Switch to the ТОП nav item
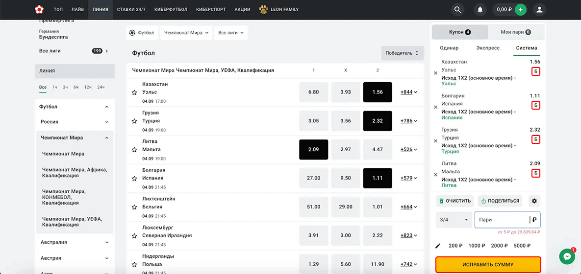This screenshot has height=274, width=581. [58, 10]
